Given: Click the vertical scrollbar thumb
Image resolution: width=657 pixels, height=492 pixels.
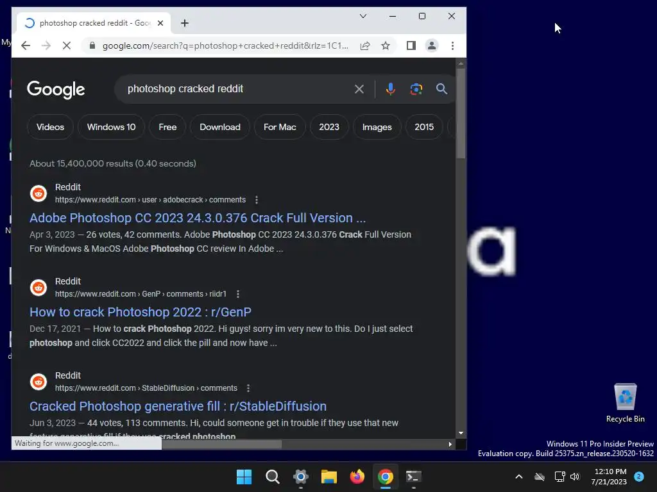Looking at the screenshot, I should [x=461, y=113].
